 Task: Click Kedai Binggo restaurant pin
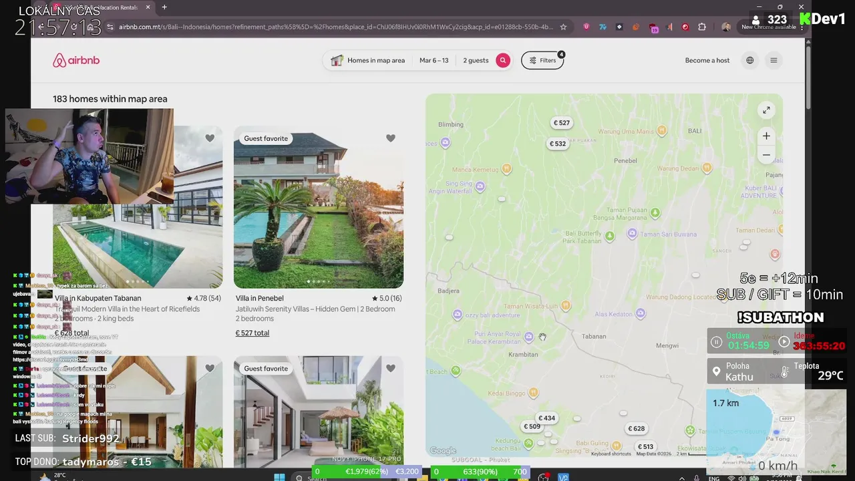pyautogui.click(x=533, y=393)
